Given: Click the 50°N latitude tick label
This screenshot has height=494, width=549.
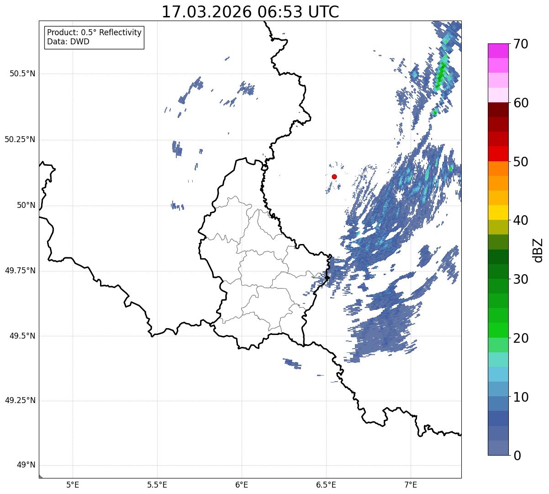Looking at the screenshot, I should coord(26,205).
